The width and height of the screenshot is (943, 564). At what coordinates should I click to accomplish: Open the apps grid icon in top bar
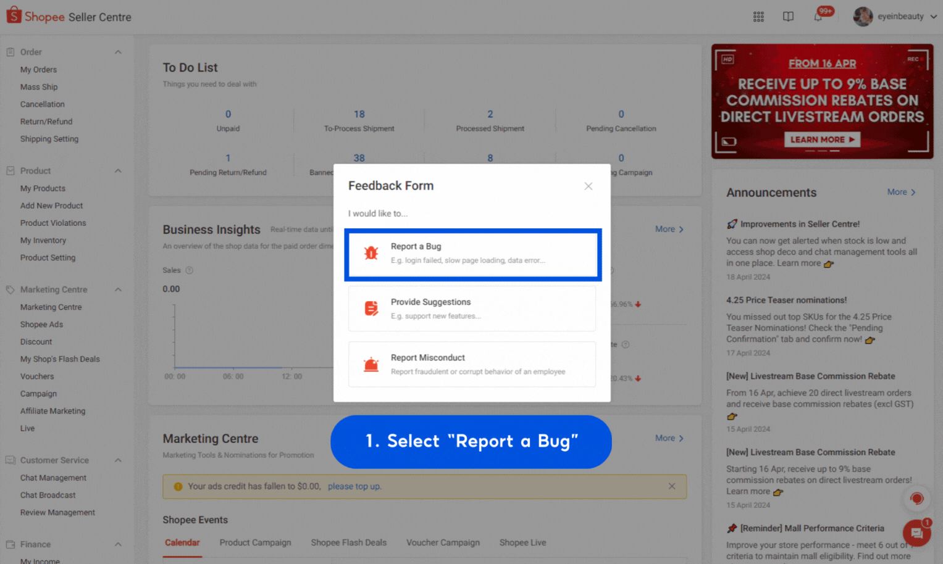tap(758, 16)
